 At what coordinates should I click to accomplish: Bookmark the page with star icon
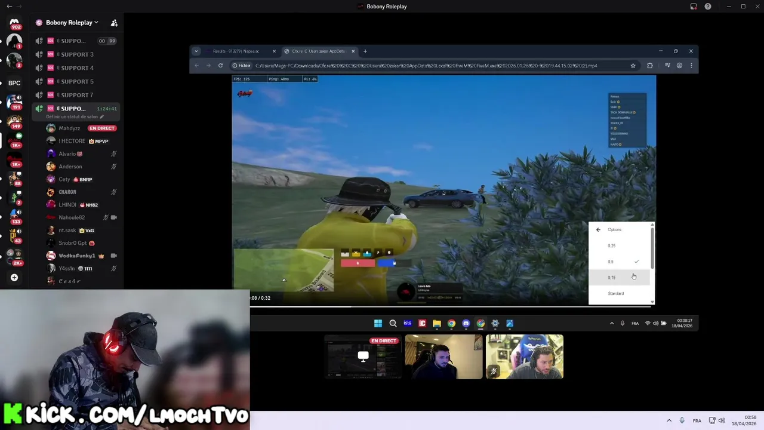click(x=633, y=66)
